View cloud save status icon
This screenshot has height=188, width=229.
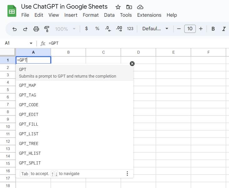[140, 7]
